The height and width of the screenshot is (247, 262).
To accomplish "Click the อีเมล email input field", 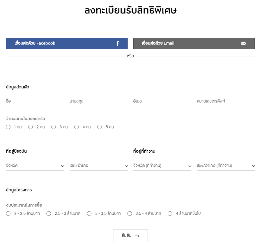I will (162, 101).
